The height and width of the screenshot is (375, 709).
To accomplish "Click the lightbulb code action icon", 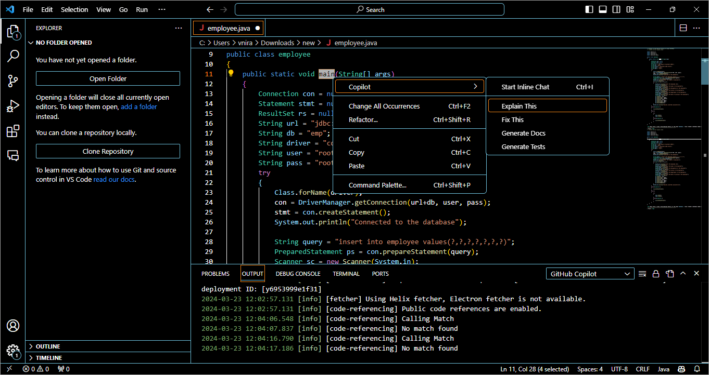I will [231, 74].
